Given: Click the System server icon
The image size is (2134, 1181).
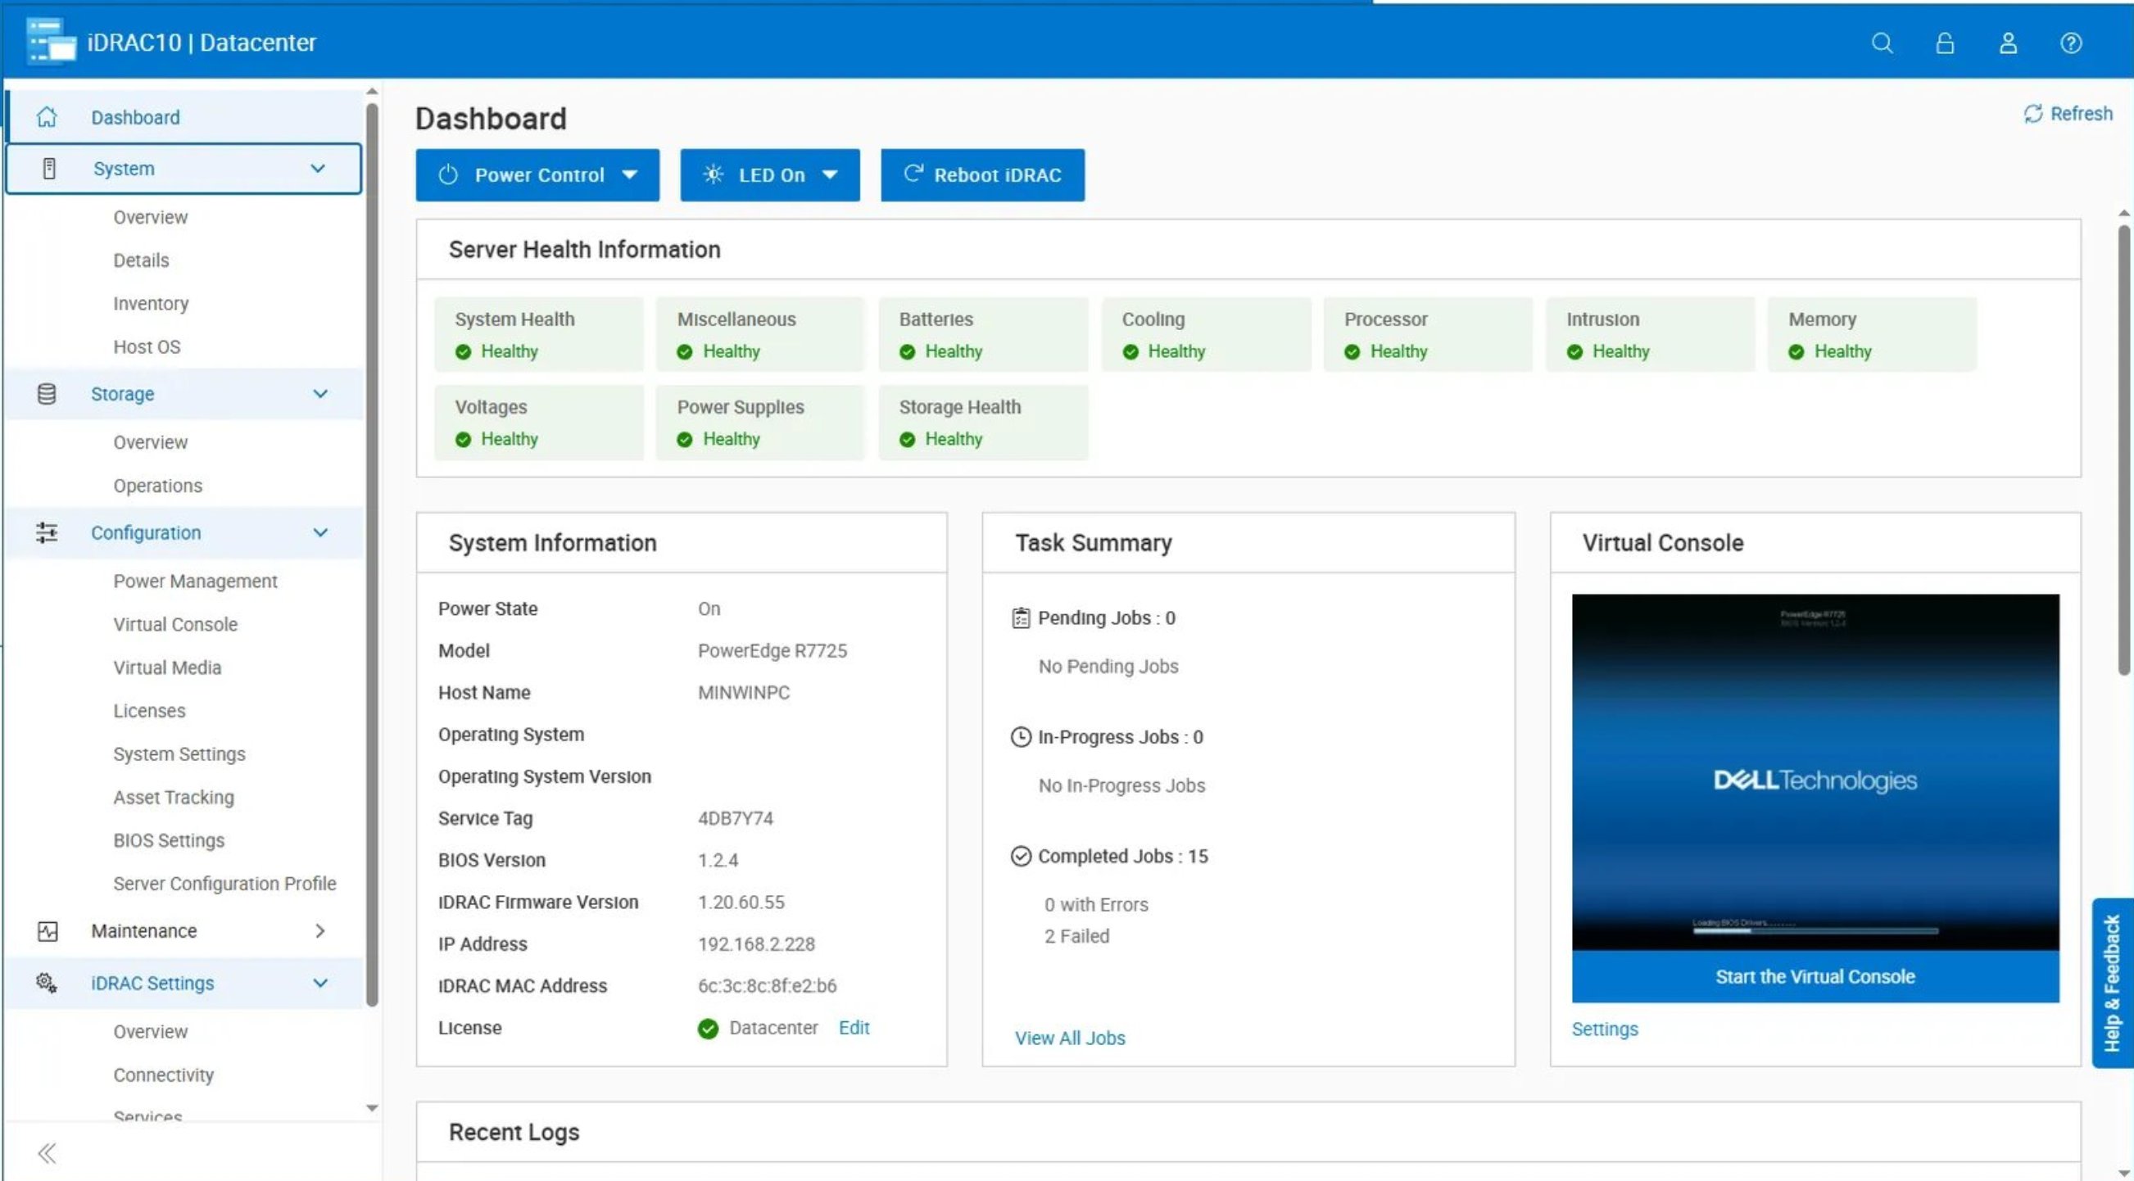Looking at the screenshot, I should 49,168.
